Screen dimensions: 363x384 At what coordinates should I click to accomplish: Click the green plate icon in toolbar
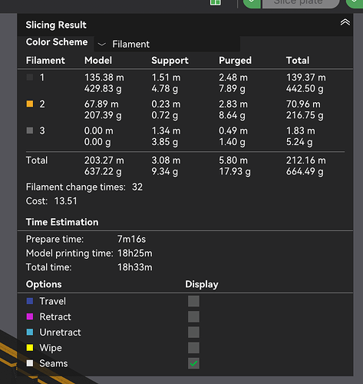point(216,2)
